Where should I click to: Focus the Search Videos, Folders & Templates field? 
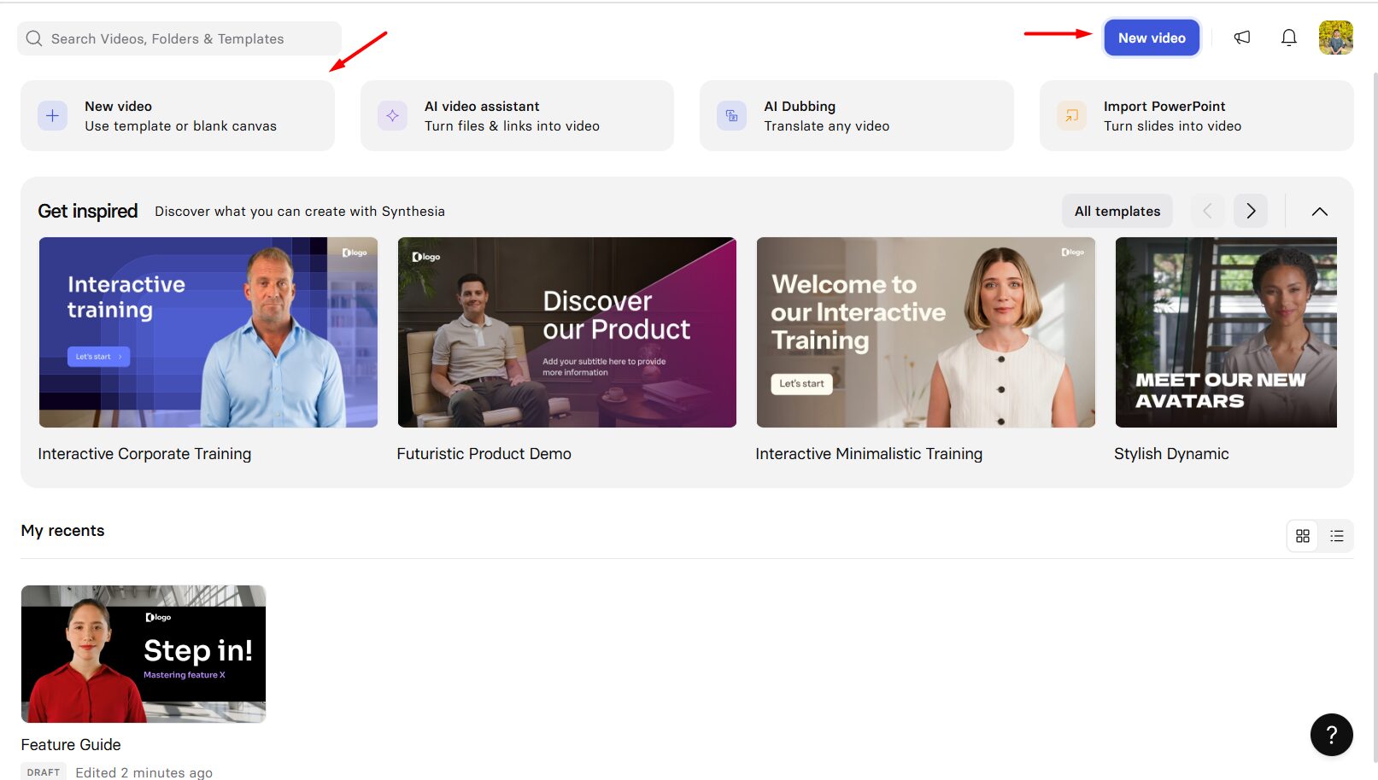point(179,38)
